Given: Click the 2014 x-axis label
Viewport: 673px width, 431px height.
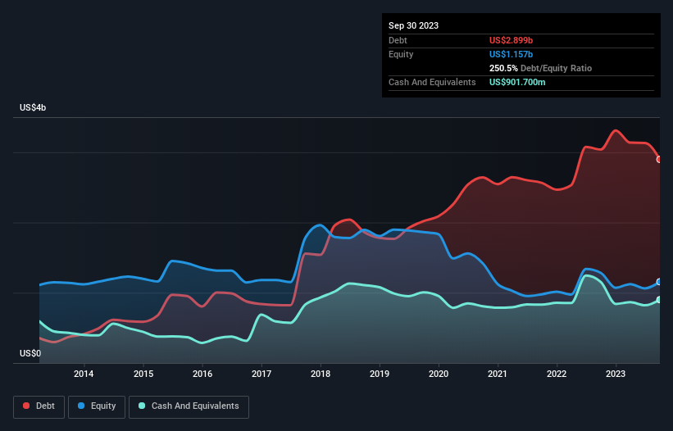Looking at the screenshot, I should coord(84,374).
